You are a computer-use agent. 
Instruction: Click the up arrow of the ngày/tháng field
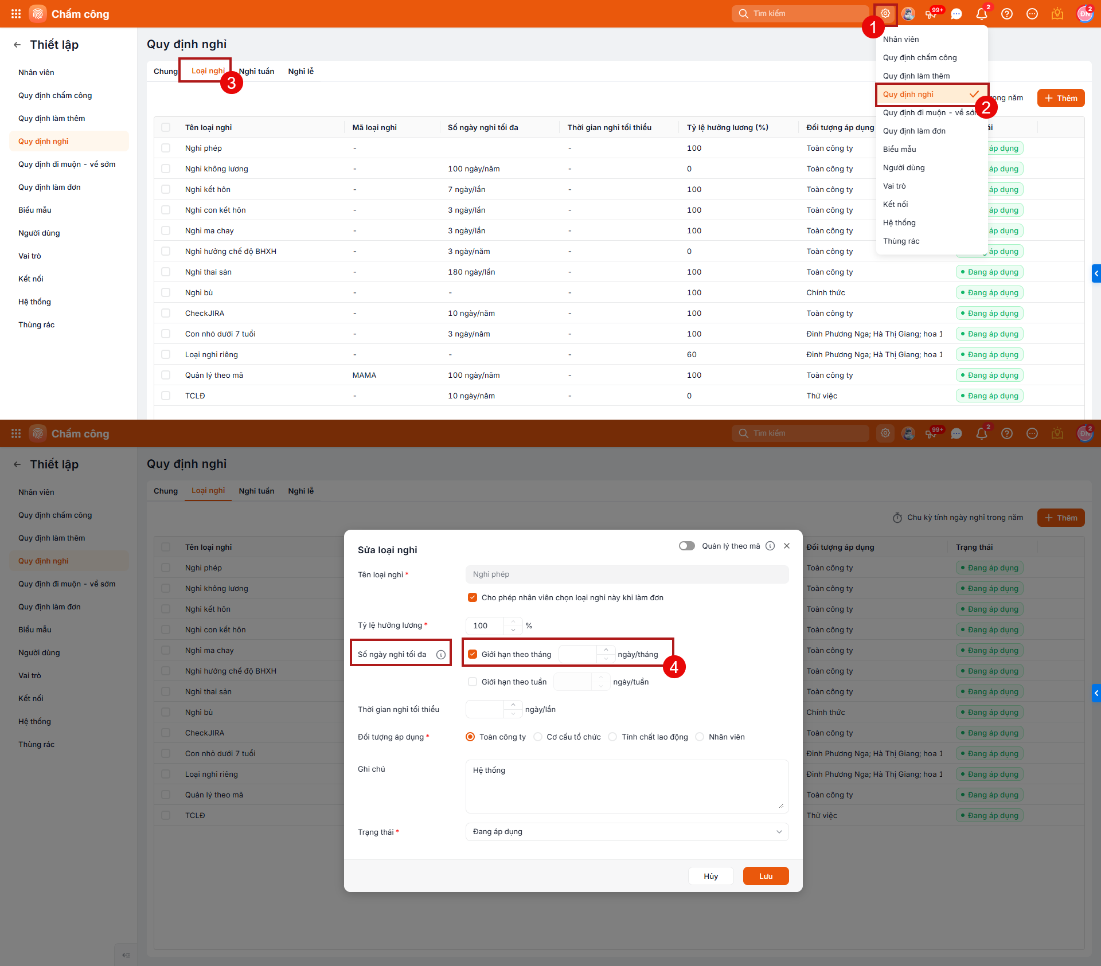[x=606, y=650]
